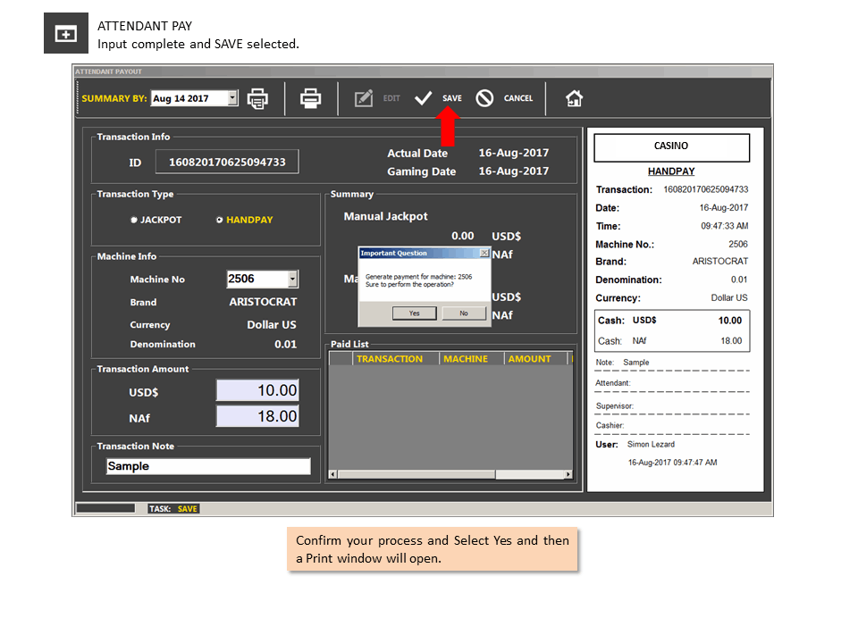Open the Summary By date dropdown
The image size is (858, 643).
click(232, 98)
